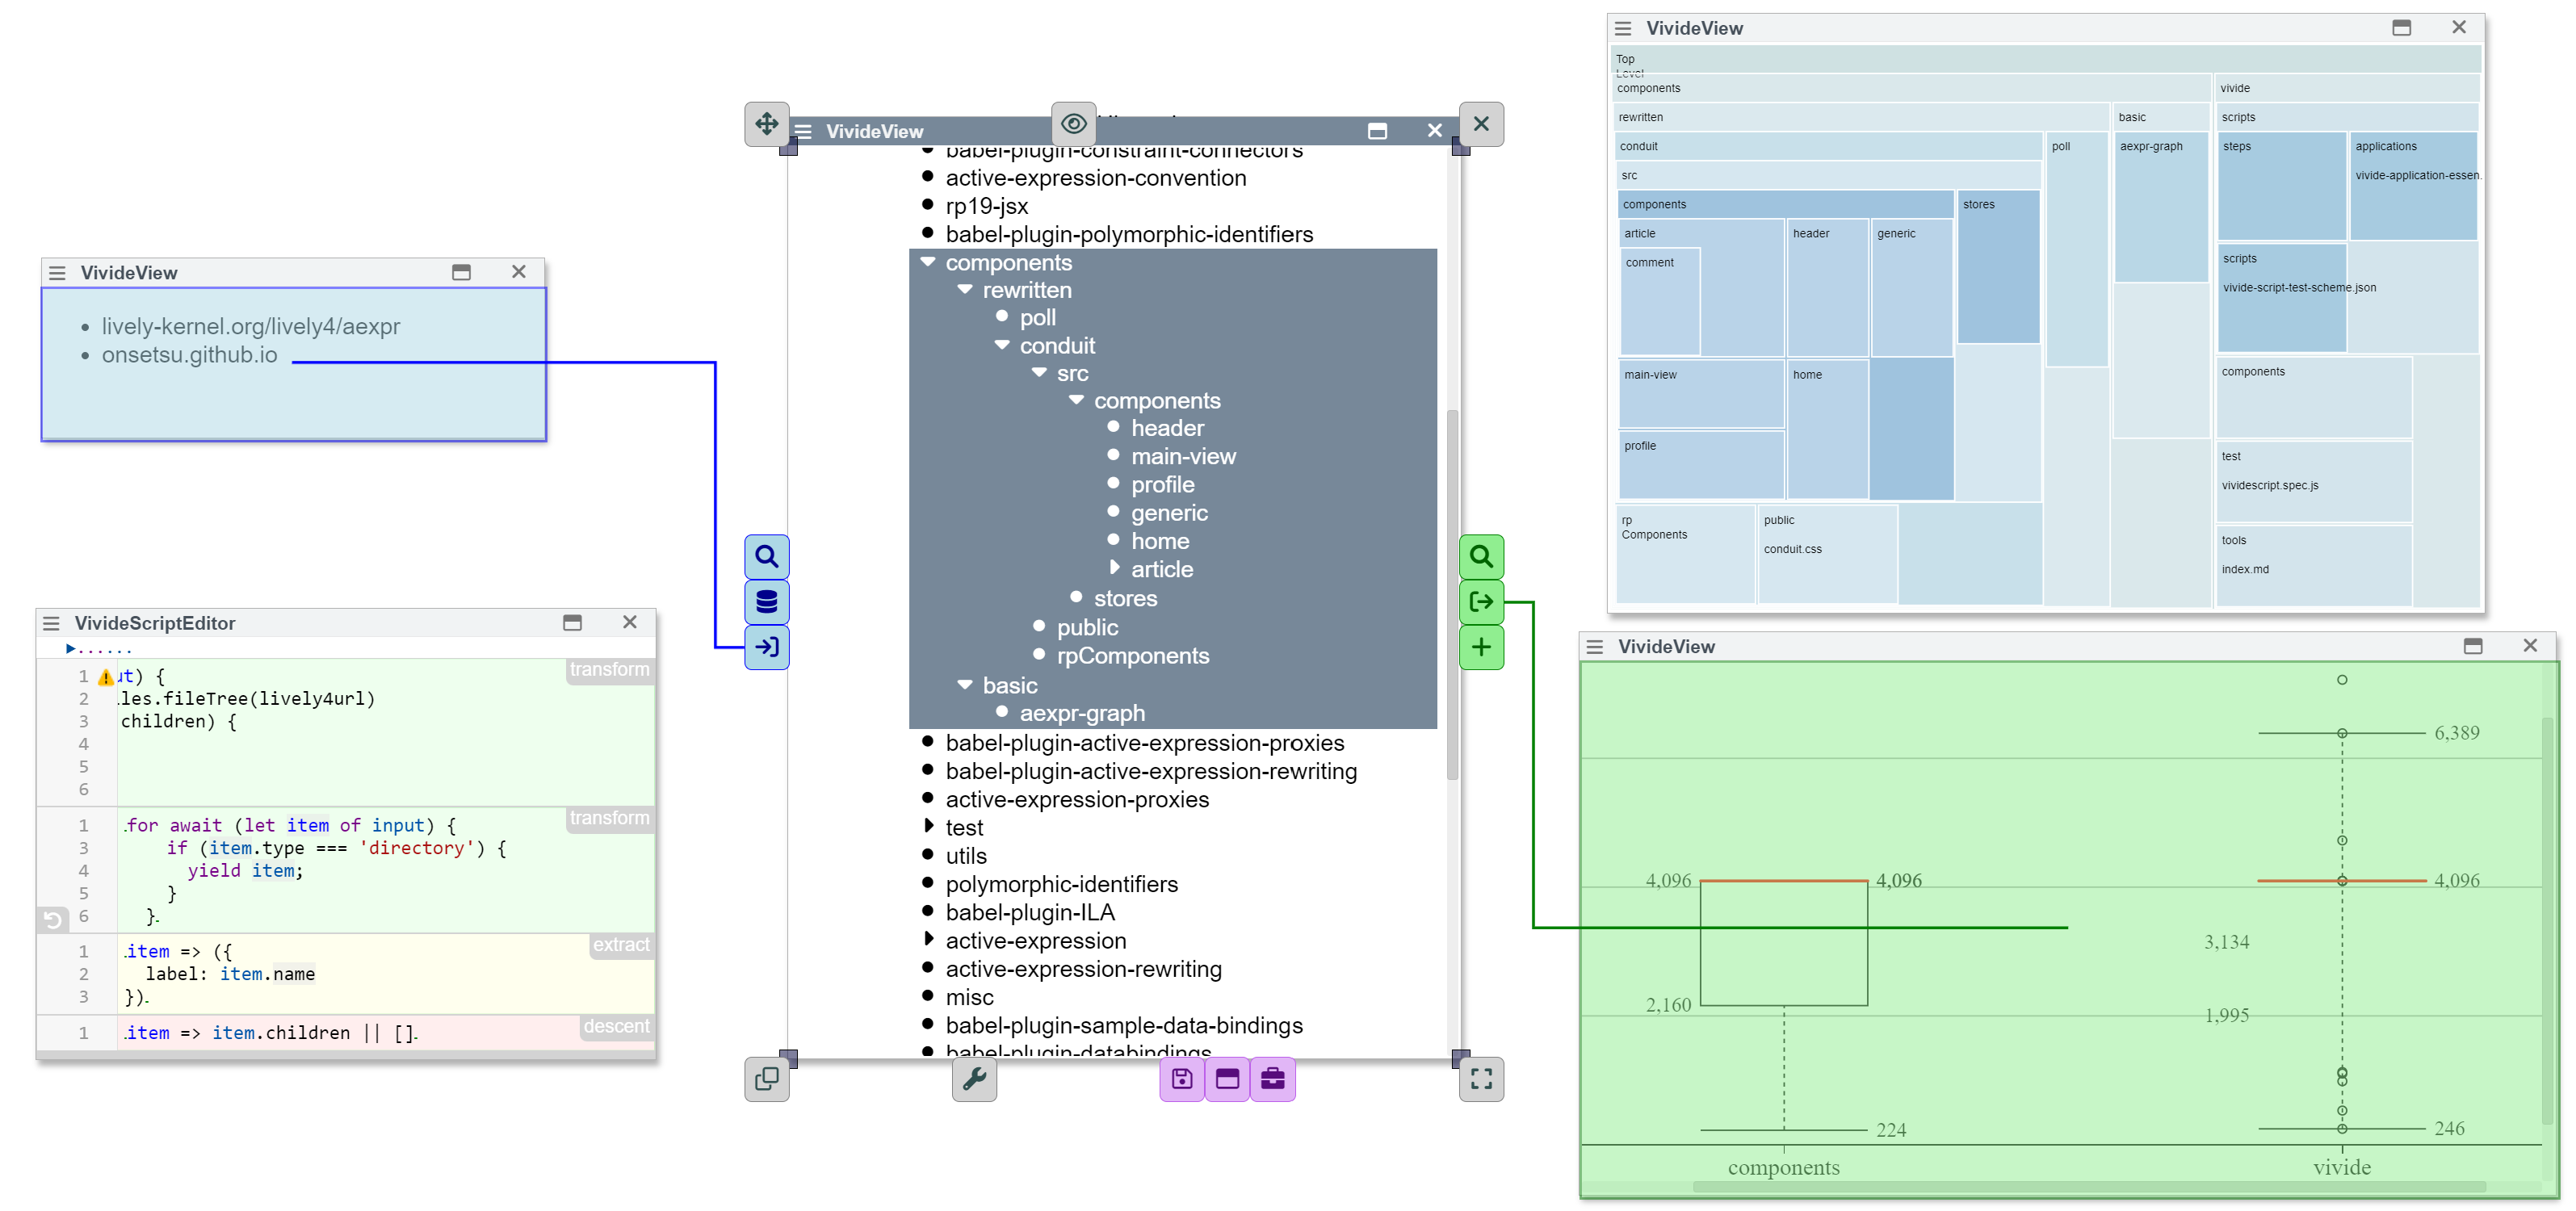The image size is (2576, 1211).
Task: Click the blue inport arrow icon
Action: point(766,647)
